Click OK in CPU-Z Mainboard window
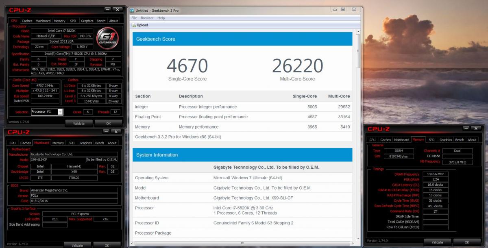This screenshot has width=488, height=248. pyautogui.click(x=107, y=245)
